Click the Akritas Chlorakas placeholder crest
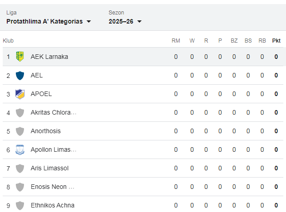 20,112
